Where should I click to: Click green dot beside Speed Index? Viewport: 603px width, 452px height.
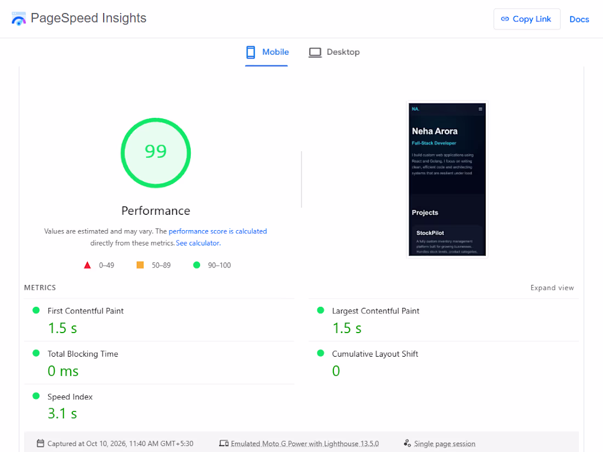point(36,396)
